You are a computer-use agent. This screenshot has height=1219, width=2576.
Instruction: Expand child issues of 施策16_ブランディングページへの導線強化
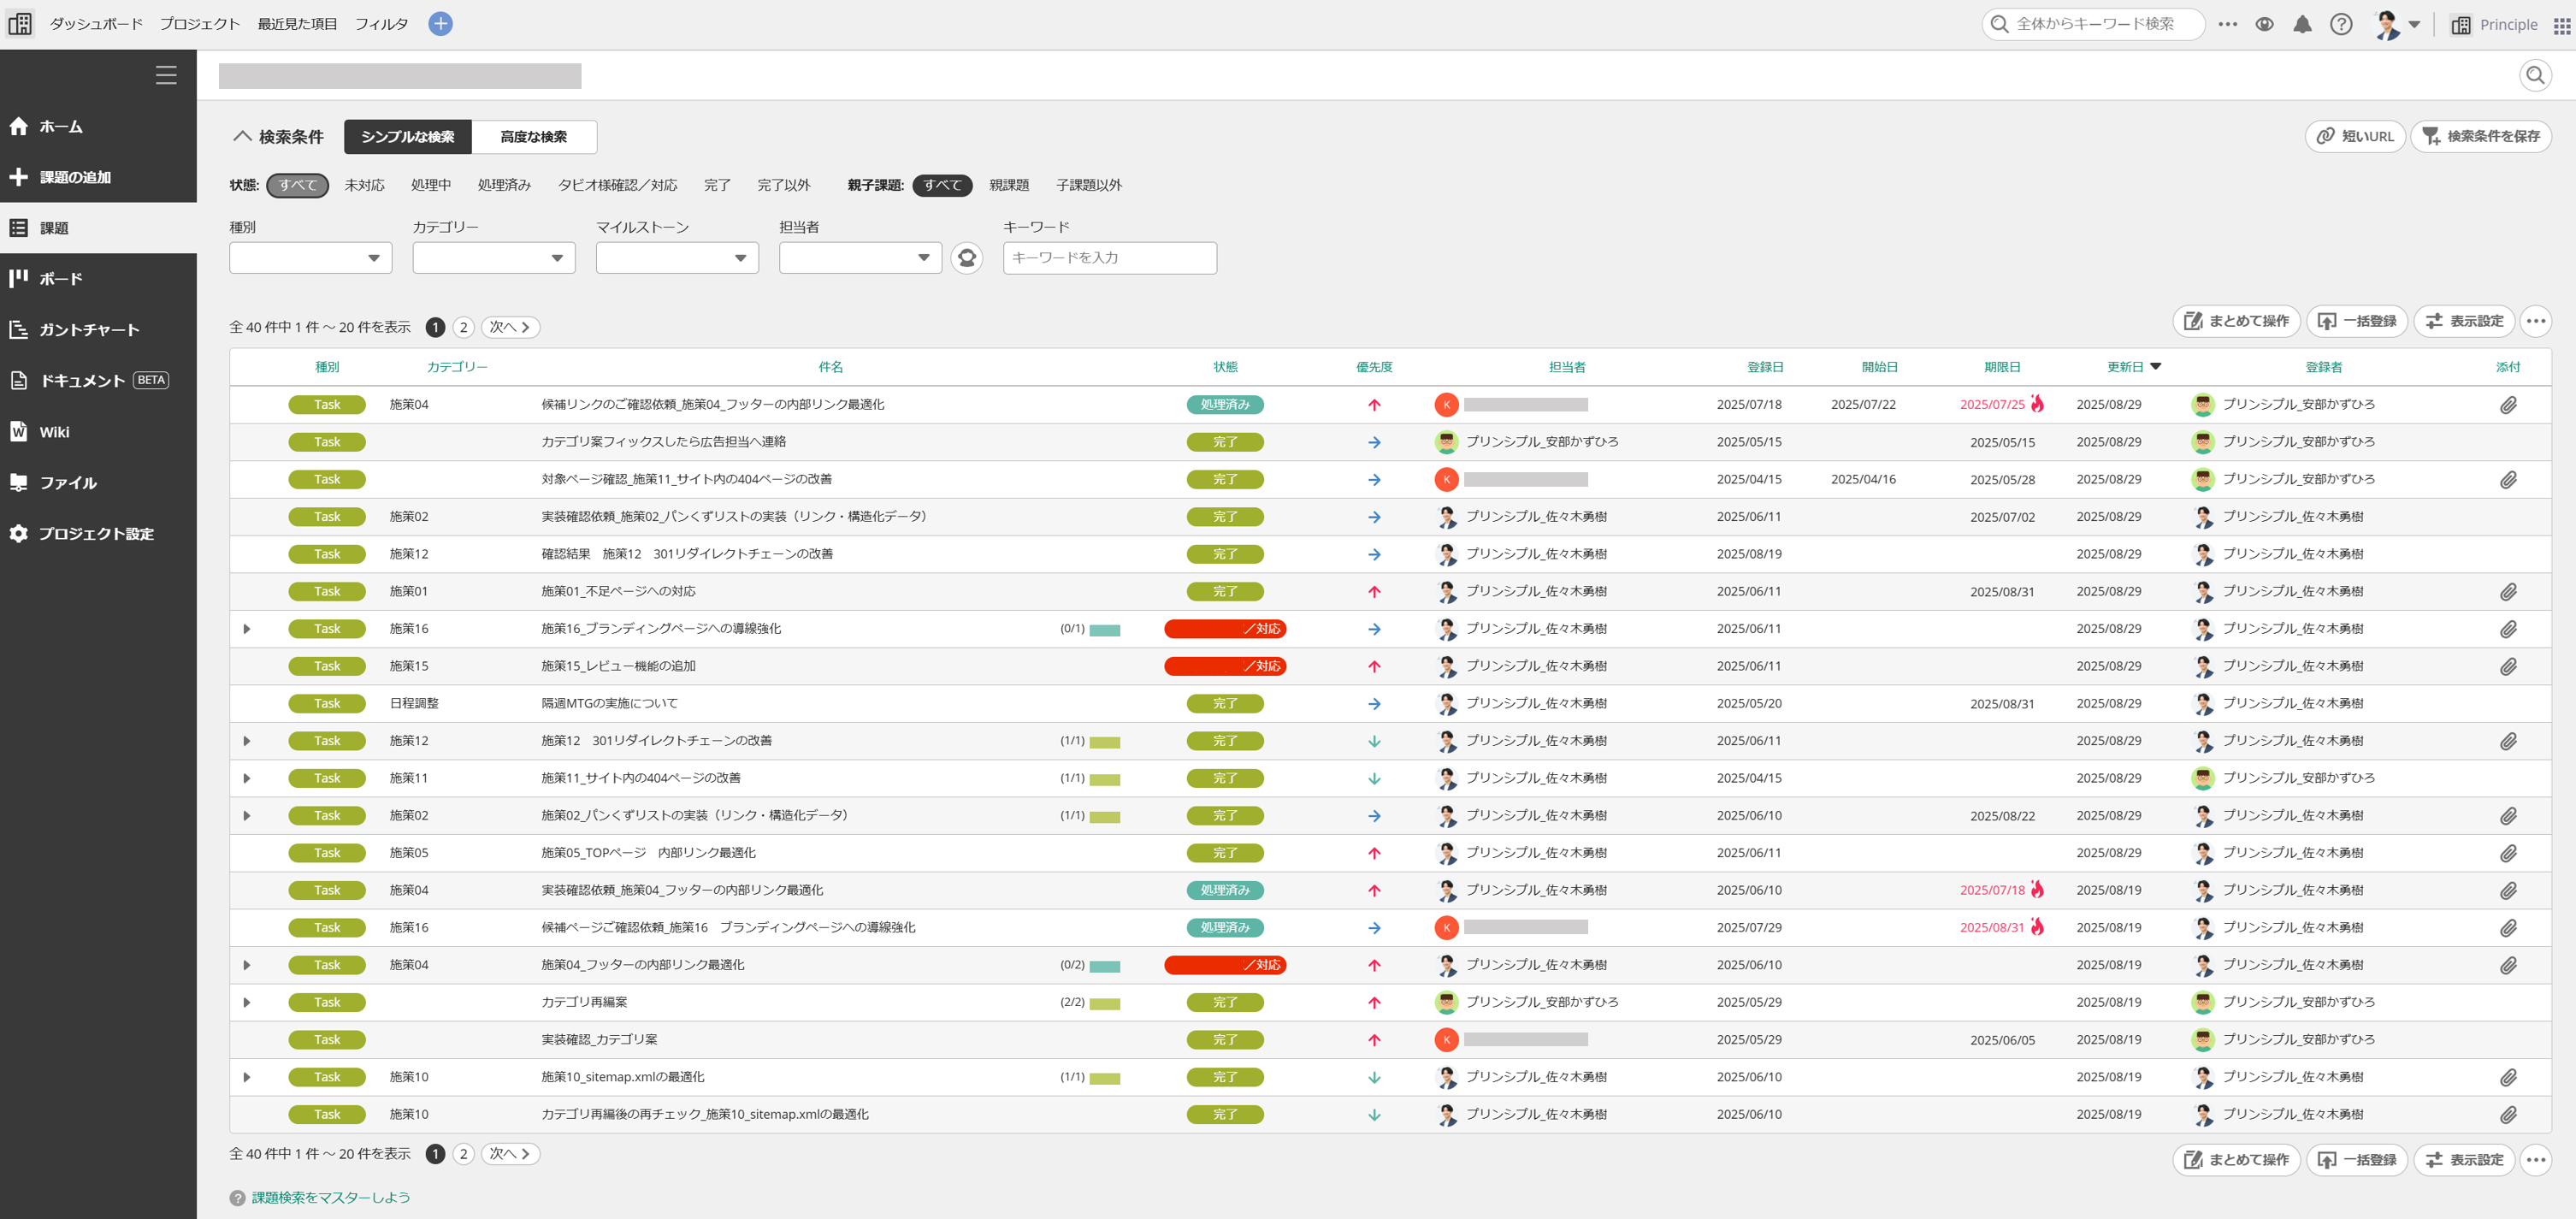[246, 629]
